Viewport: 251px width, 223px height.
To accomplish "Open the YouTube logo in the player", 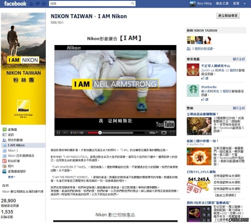I will pyautogui.click(x=165, y=124).
